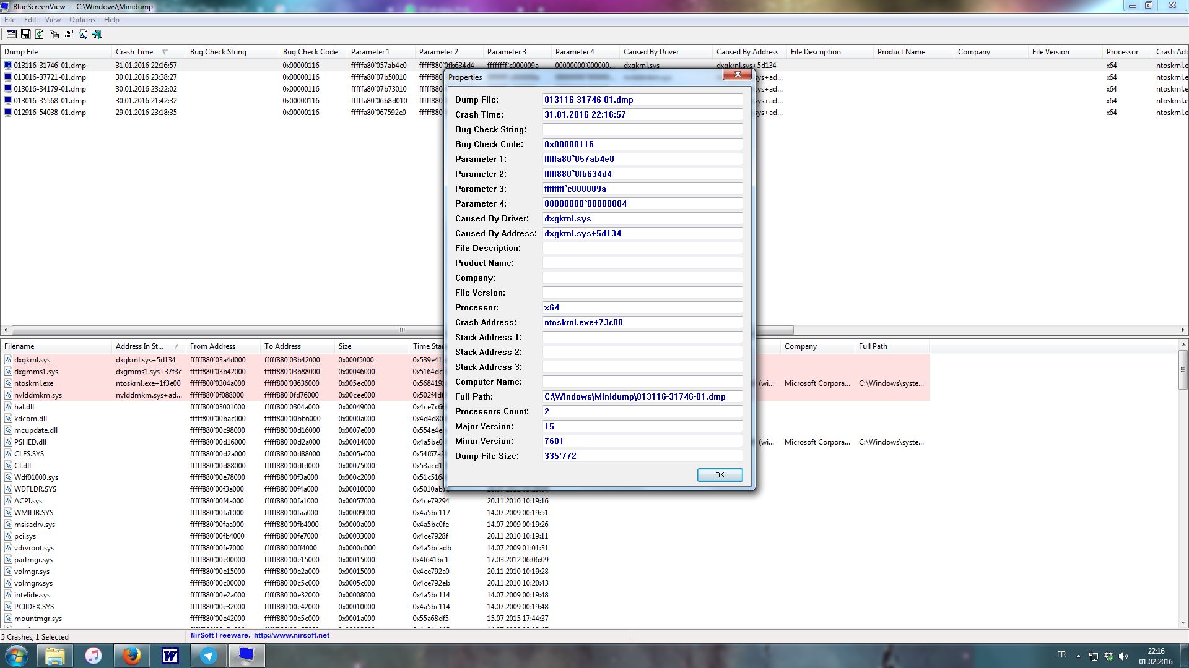1189x668 pixels.
Task: Sort lower pane by the Filename column header
Action: pos(56,346)
